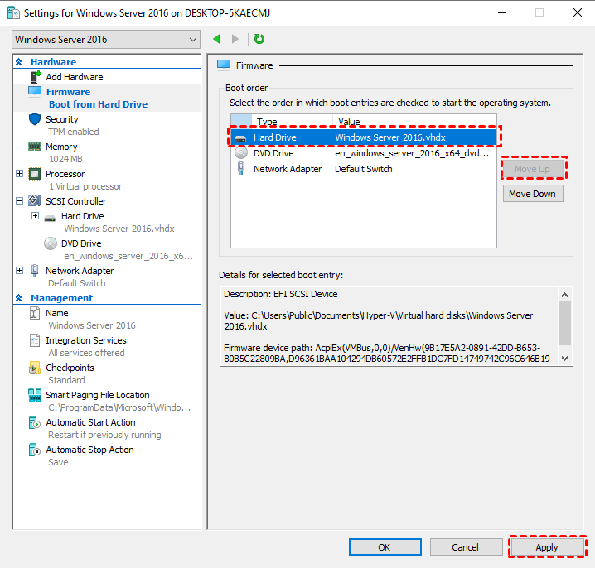The width and height of the screenshot is (595, 568).
Task: Close the Settings window
Action: pyautogui.click(x=578, y=12)
